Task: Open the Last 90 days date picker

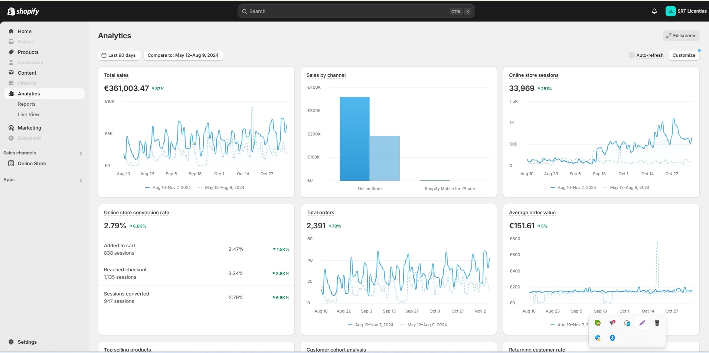Action: tap(119, 55)
